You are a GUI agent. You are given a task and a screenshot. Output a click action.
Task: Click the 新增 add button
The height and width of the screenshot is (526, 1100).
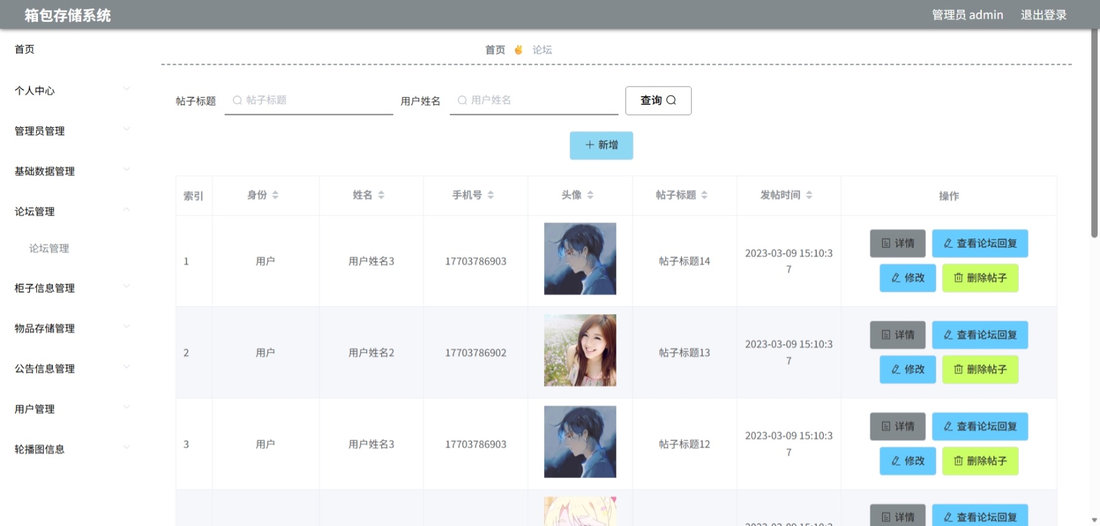coord(601,145)
